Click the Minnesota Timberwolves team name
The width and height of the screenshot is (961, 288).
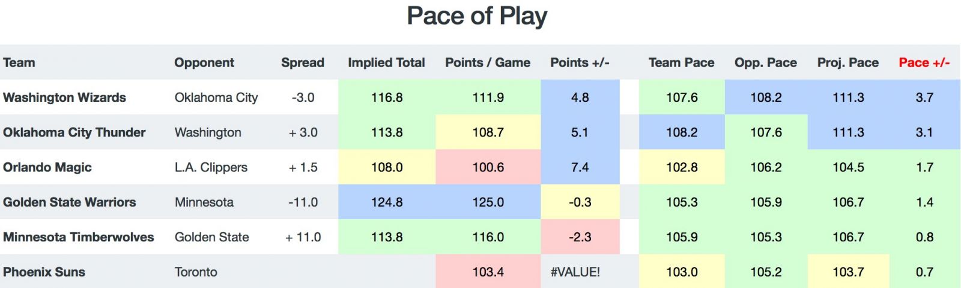tap(79, 237)
